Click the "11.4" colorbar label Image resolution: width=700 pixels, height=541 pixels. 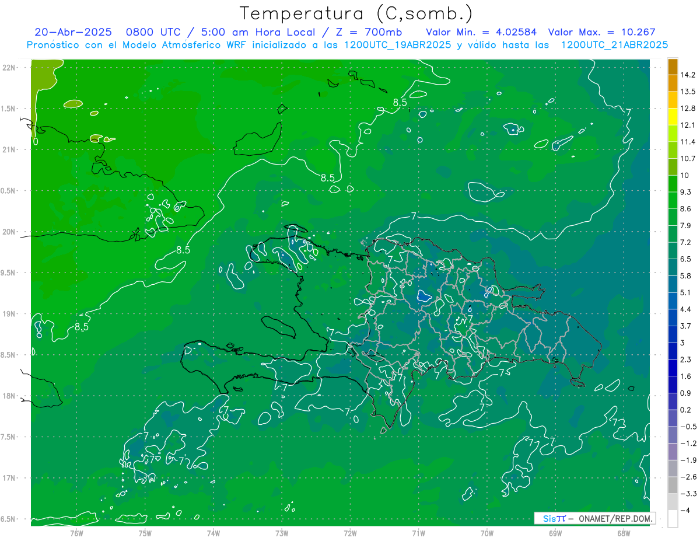point(688,142)
